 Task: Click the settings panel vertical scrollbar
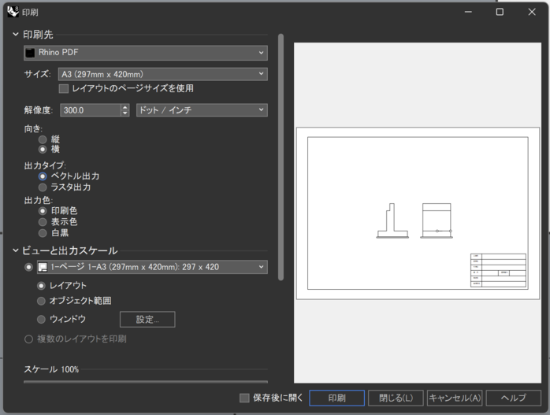click(x=281, y=157)
